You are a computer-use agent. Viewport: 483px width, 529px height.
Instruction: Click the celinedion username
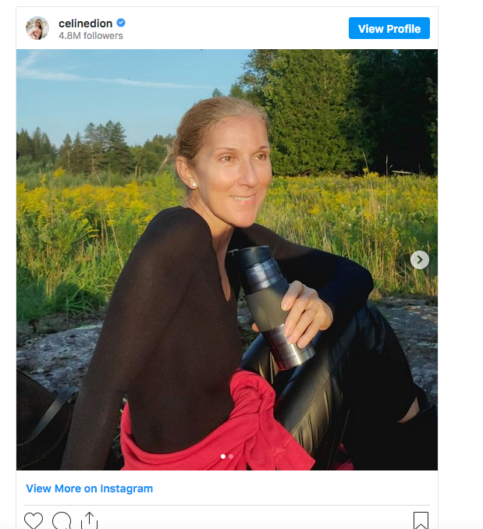click(85, 23)
